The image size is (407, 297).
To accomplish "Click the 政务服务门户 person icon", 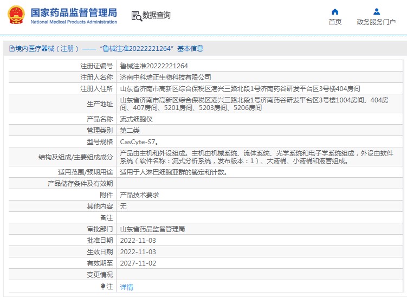I will (377, 11).
